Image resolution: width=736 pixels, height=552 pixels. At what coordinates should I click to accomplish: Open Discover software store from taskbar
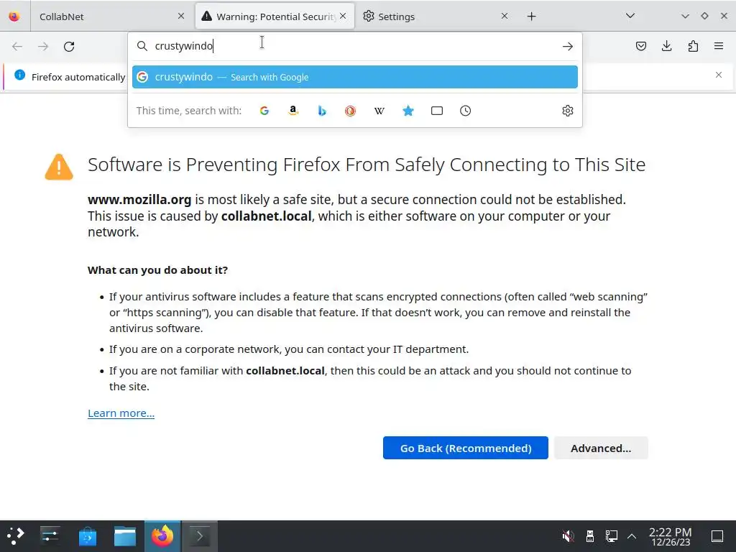[88, 536]
